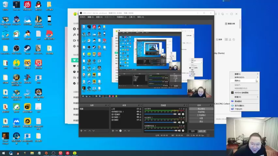
Task: Toggle visibility eye for 心率 source
Action: [x=138, y=109]
